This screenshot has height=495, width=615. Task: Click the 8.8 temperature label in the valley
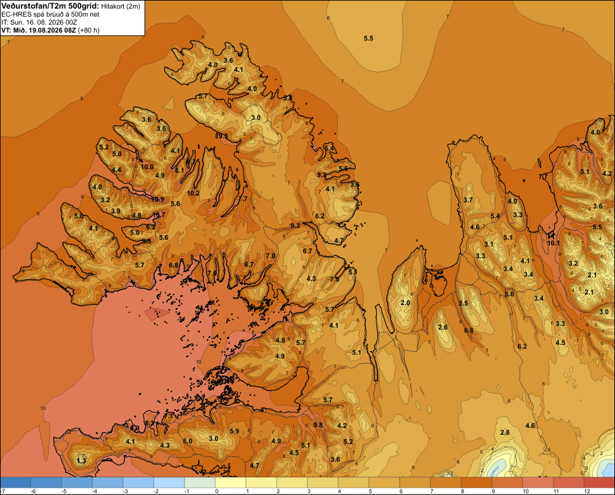click(x=468, y=330)
